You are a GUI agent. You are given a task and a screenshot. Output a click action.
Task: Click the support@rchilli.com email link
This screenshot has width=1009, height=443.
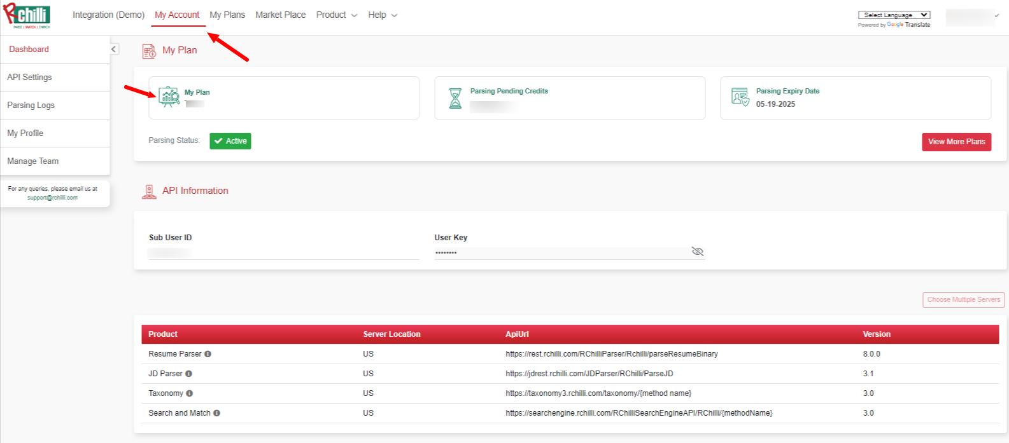(x=52, y=198)
